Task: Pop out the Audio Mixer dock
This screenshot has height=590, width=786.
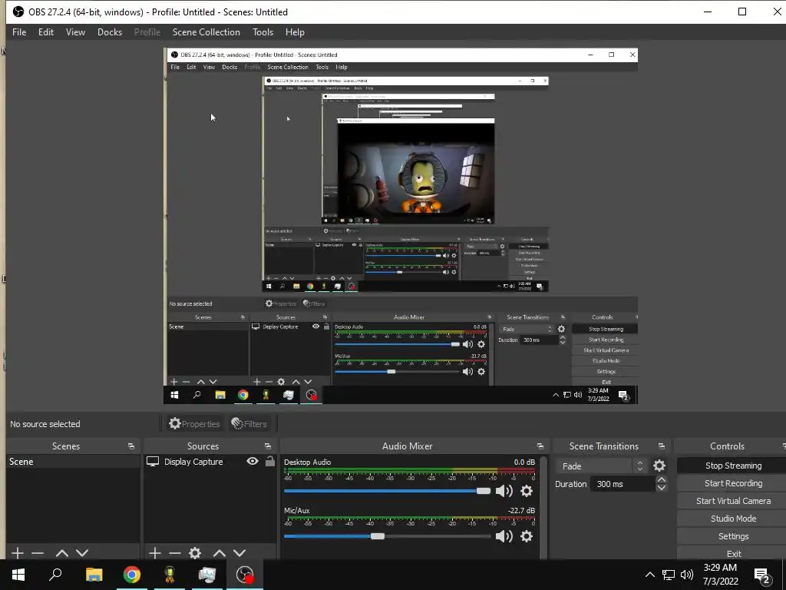Action: click(540, 446)
